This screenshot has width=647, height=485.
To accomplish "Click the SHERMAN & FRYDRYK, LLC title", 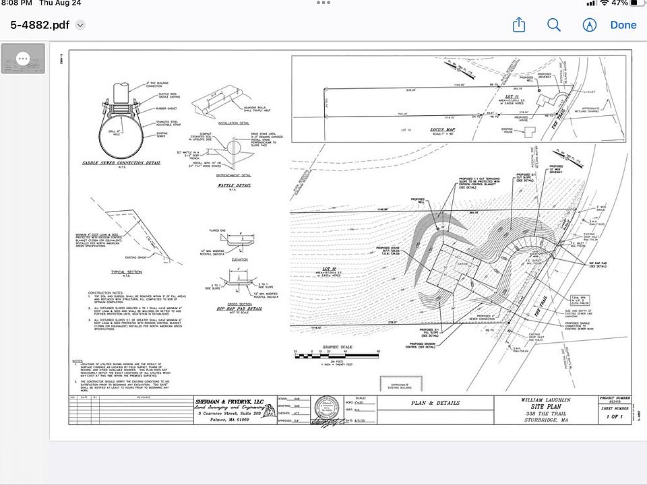I will pos(229,401).
